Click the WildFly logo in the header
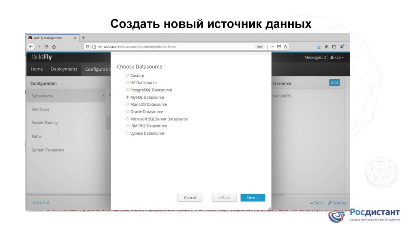This screenshot has height=232, width=415. pos(42,57)
